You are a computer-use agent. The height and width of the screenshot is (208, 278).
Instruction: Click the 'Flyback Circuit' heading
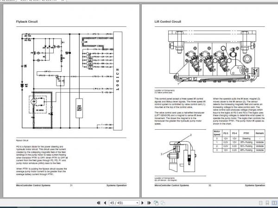[x=27, y=22]
